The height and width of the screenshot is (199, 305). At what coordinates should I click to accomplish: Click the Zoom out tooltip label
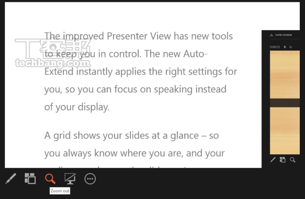(60, 191)
